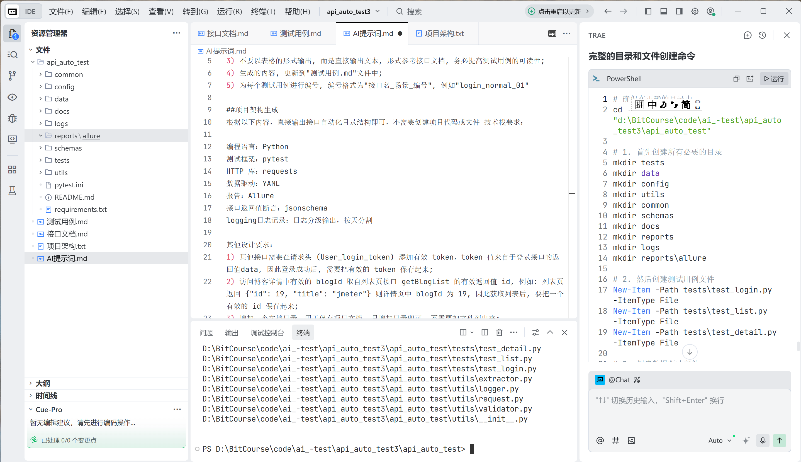The width and height of the screenshot is (801, 462).
Task: Open the Search view in activity bar
Action: click(12, 55)
